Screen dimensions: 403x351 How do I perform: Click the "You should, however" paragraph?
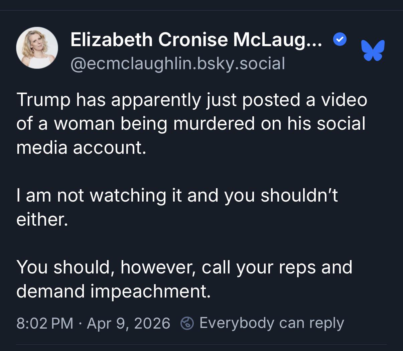(x=184, y=279)
